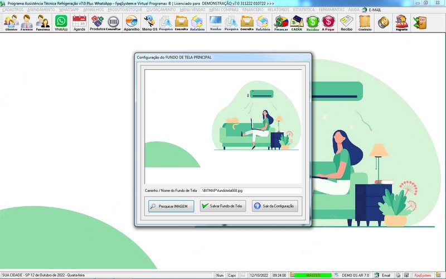Image resolution: width=446 pixels, height=279 pixels.
Task: Open the CADASTROS menu
Action: tap(12, 9)
